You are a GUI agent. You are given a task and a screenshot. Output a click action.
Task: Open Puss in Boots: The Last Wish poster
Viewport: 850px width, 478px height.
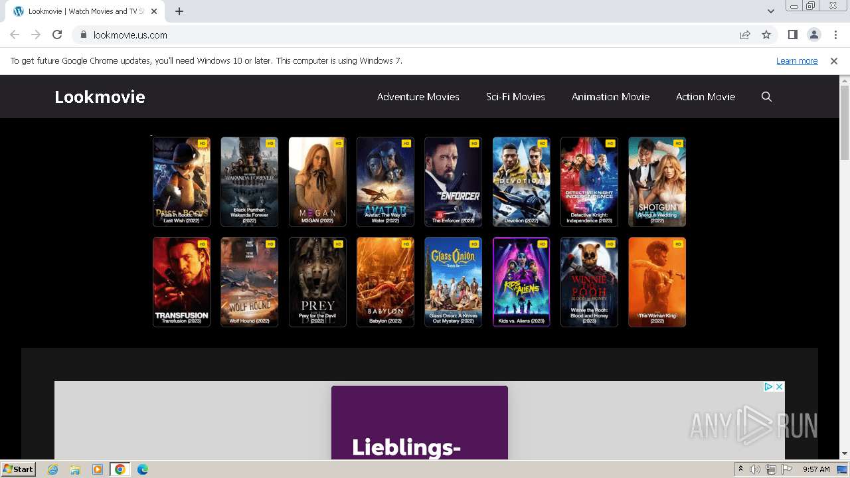click(x=181, y=182)
